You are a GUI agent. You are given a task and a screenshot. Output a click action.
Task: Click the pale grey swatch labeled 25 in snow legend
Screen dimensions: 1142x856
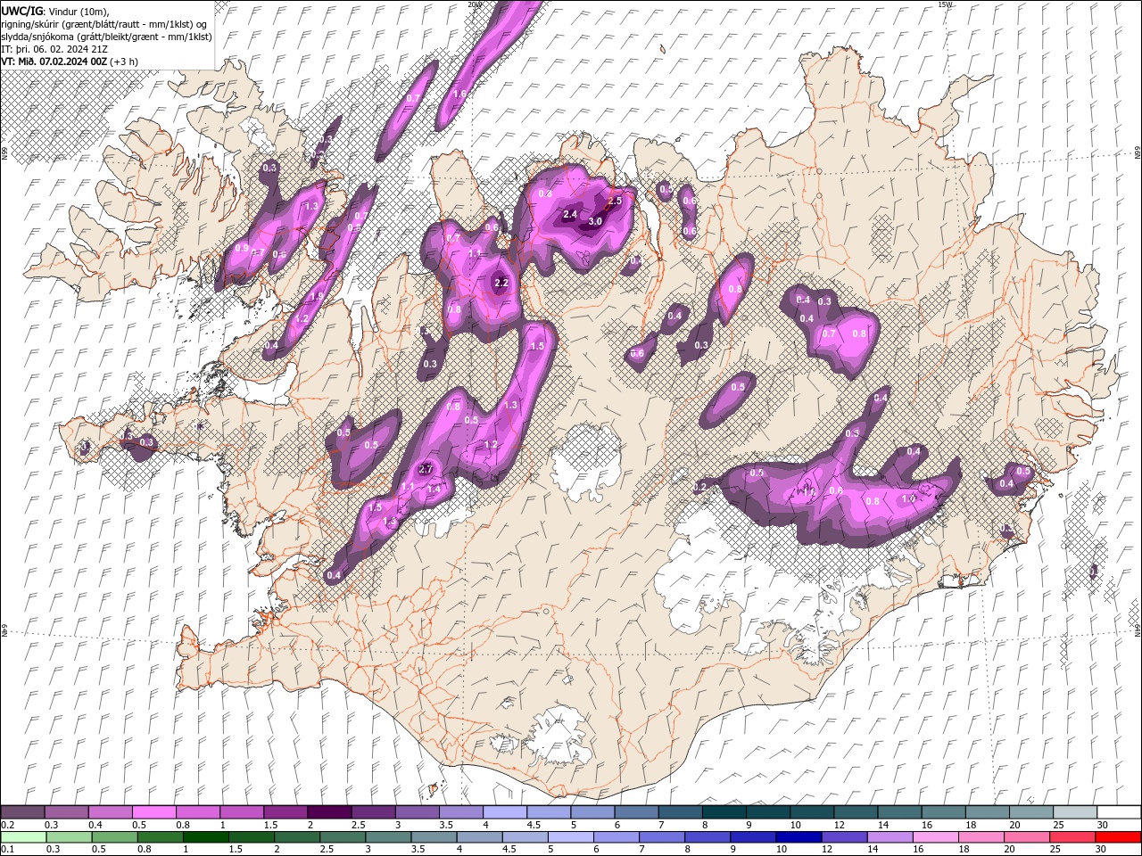coord(1074,812)
